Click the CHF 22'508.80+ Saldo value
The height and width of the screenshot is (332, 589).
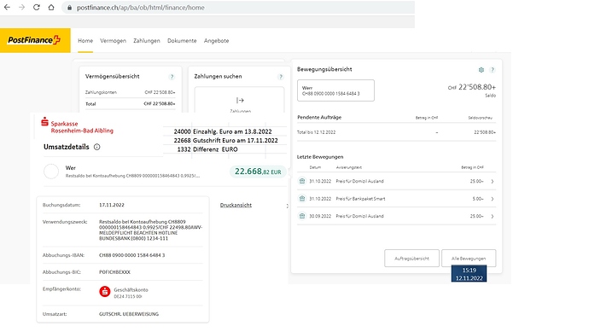[x=472, y=88]
